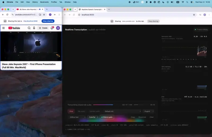This screenshot has height=137, width=212.
Task: Click the localhost:8000 address field
Action: point(136,15)
